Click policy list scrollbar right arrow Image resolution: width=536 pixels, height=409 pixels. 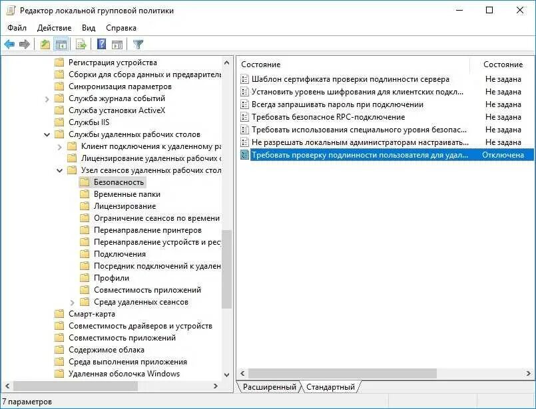529,373
